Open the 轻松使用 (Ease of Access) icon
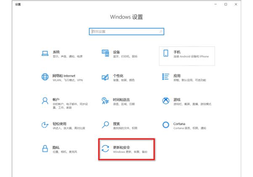This screenshot has height=177, width=253. (x=45, y=125)
